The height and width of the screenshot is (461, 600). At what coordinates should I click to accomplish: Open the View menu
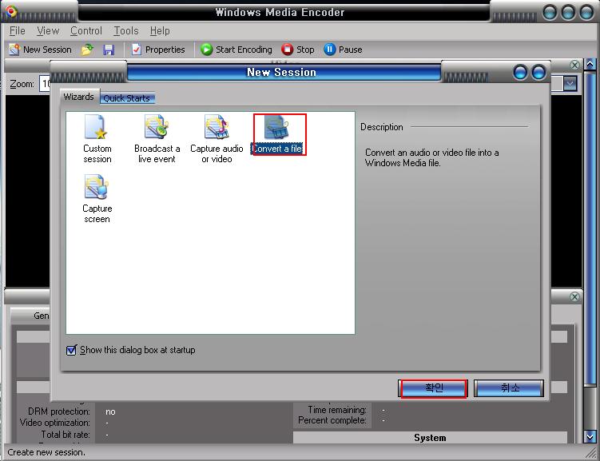coord(48,30)
